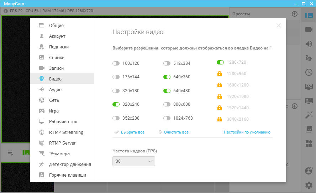
Task: Select the draw scribble tool icon
Action: click(309, 58)
